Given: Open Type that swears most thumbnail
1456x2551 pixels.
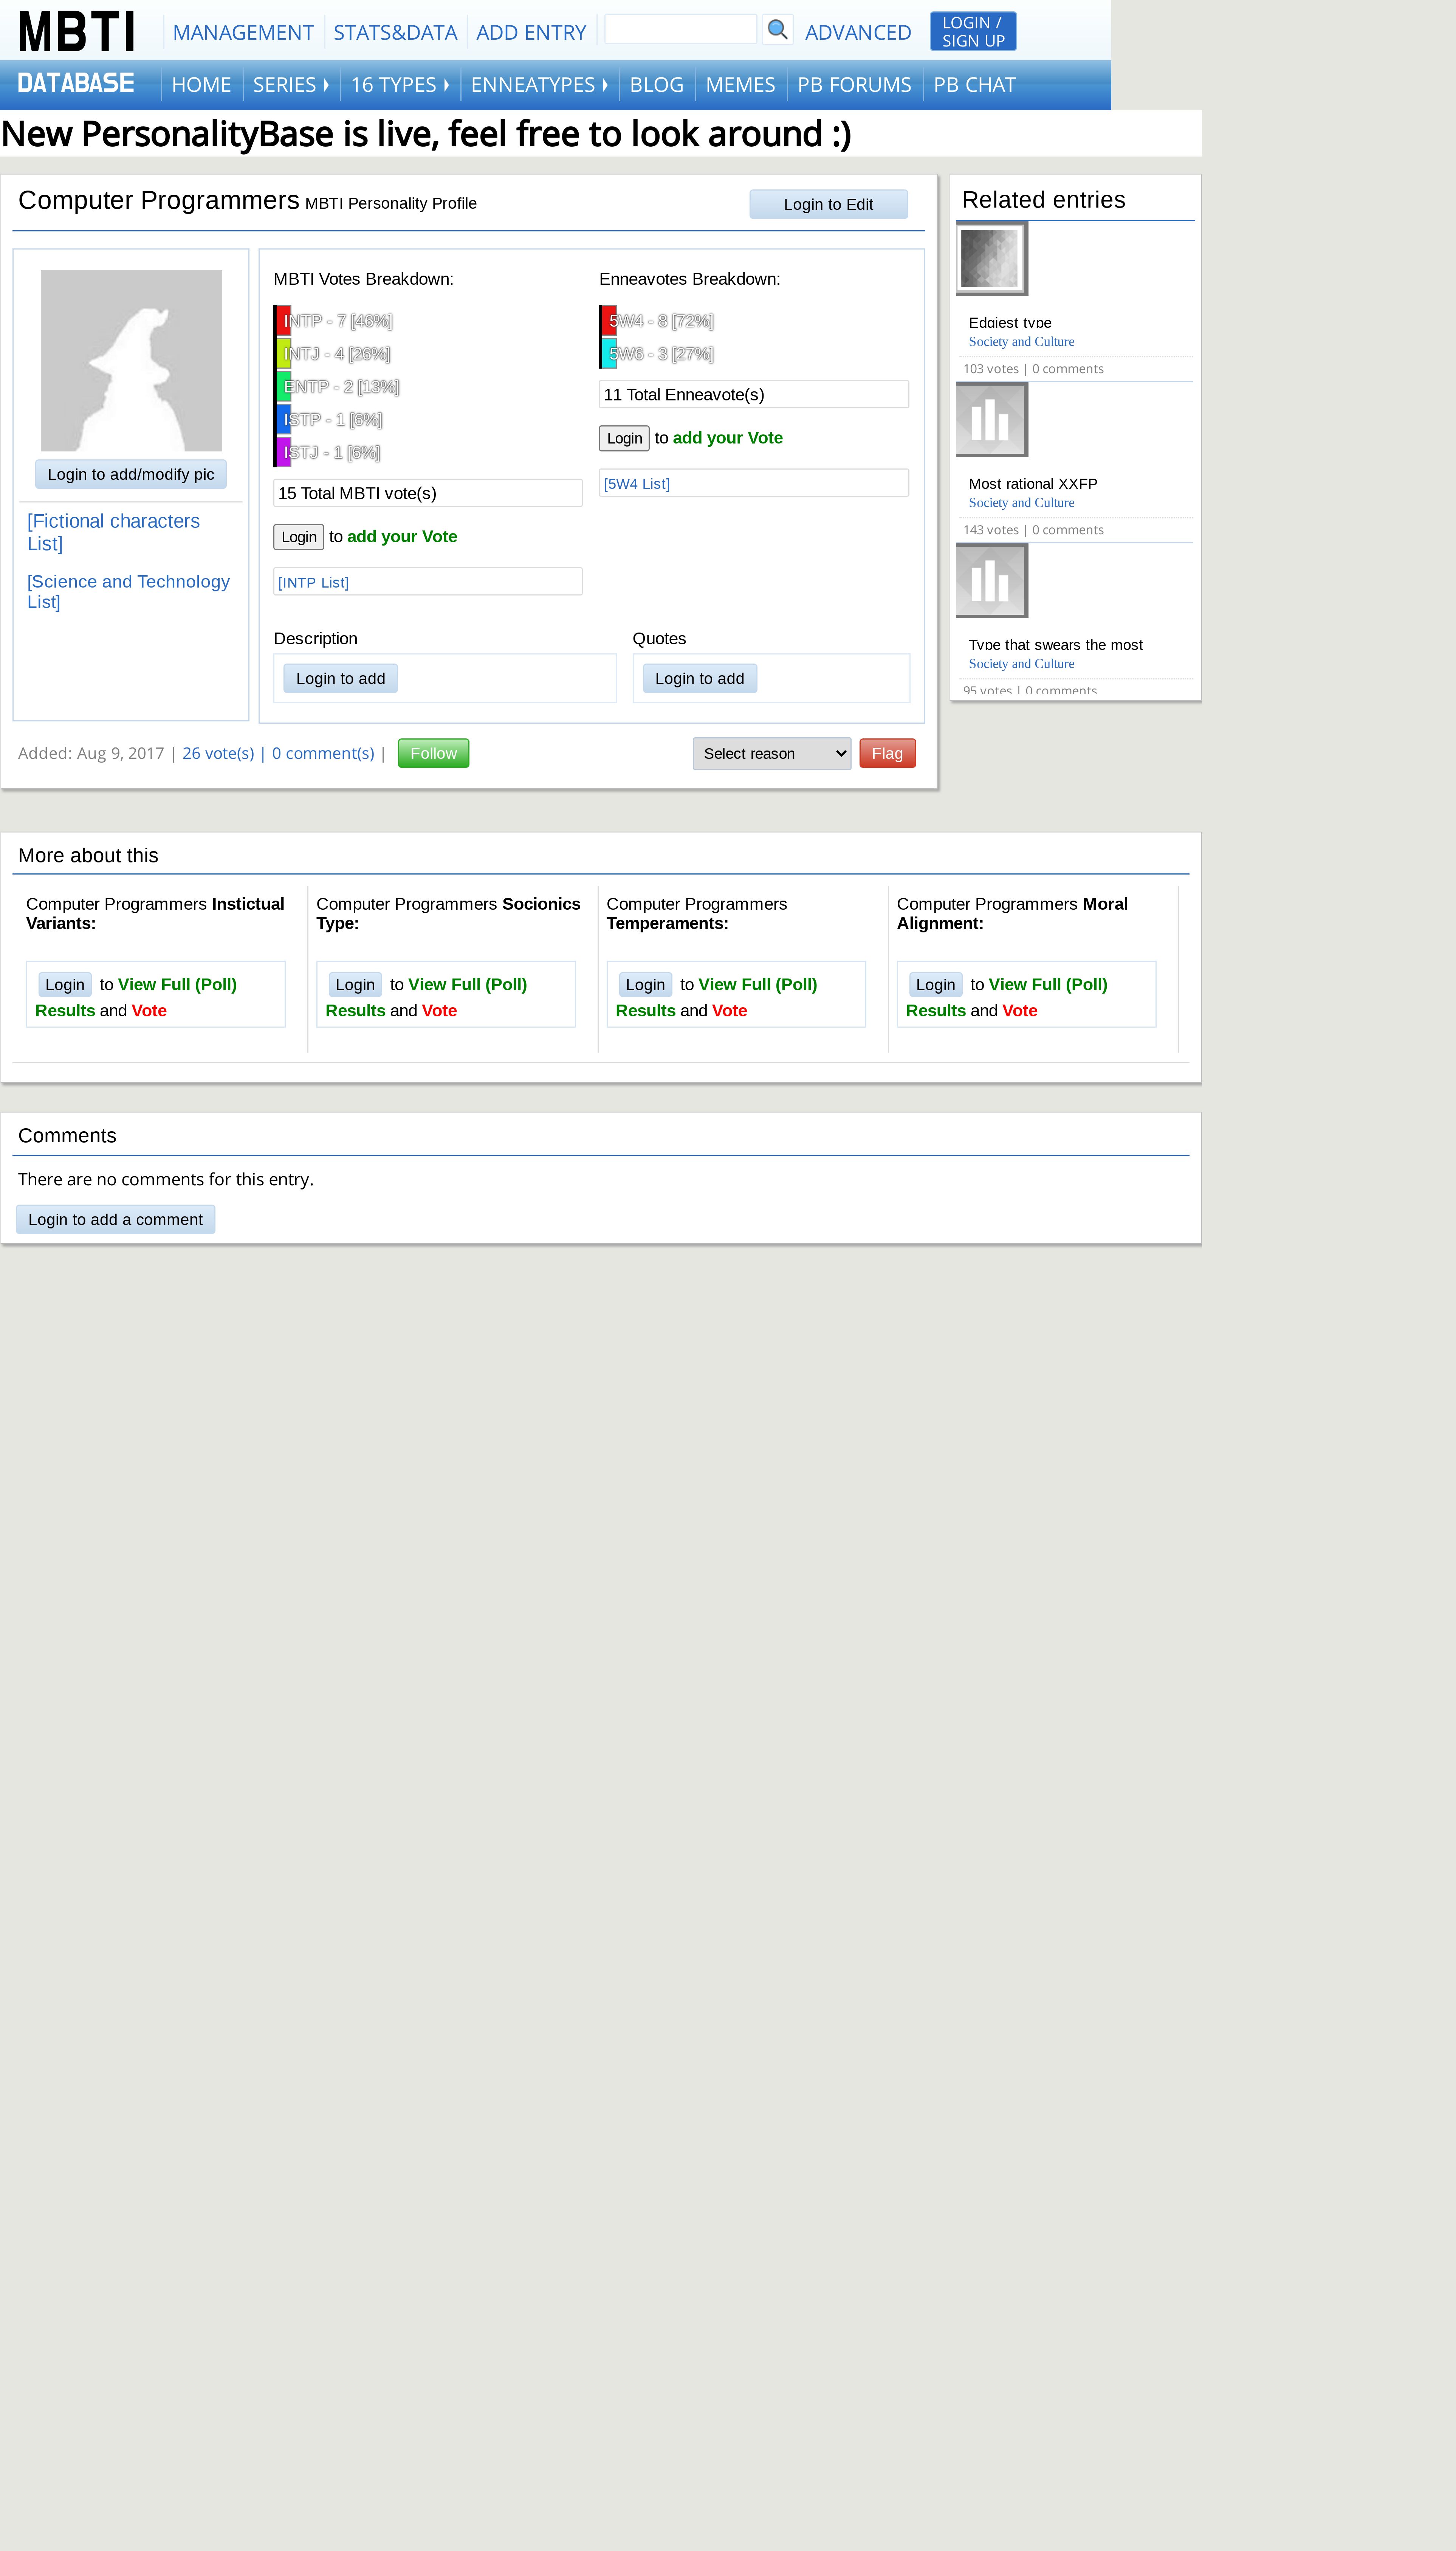Looking at the screenshot, I should tap(991, 581).
